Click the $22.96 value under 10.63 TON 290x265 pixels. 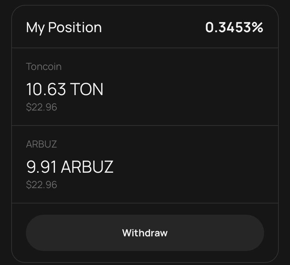point(41,107)
